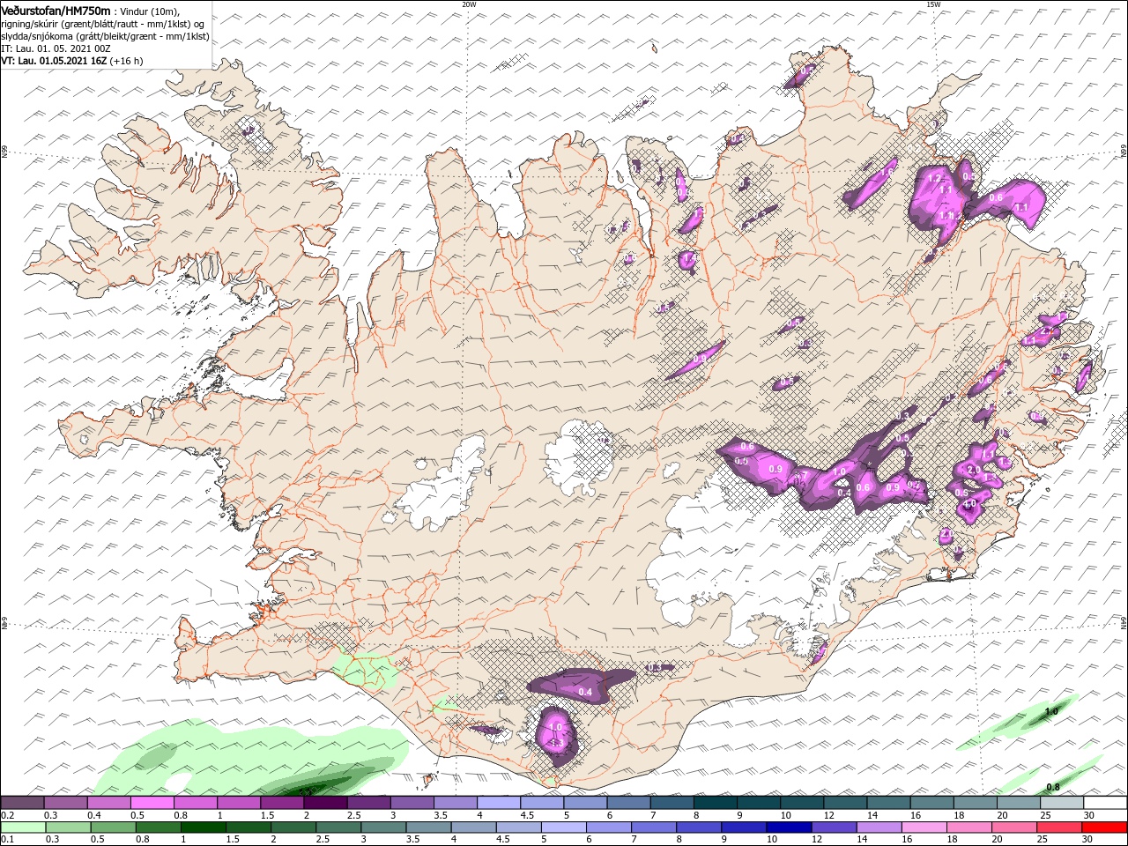Click the Veðurstofan/HM750m title text
1128x846 pixels.
click(56, 10)
